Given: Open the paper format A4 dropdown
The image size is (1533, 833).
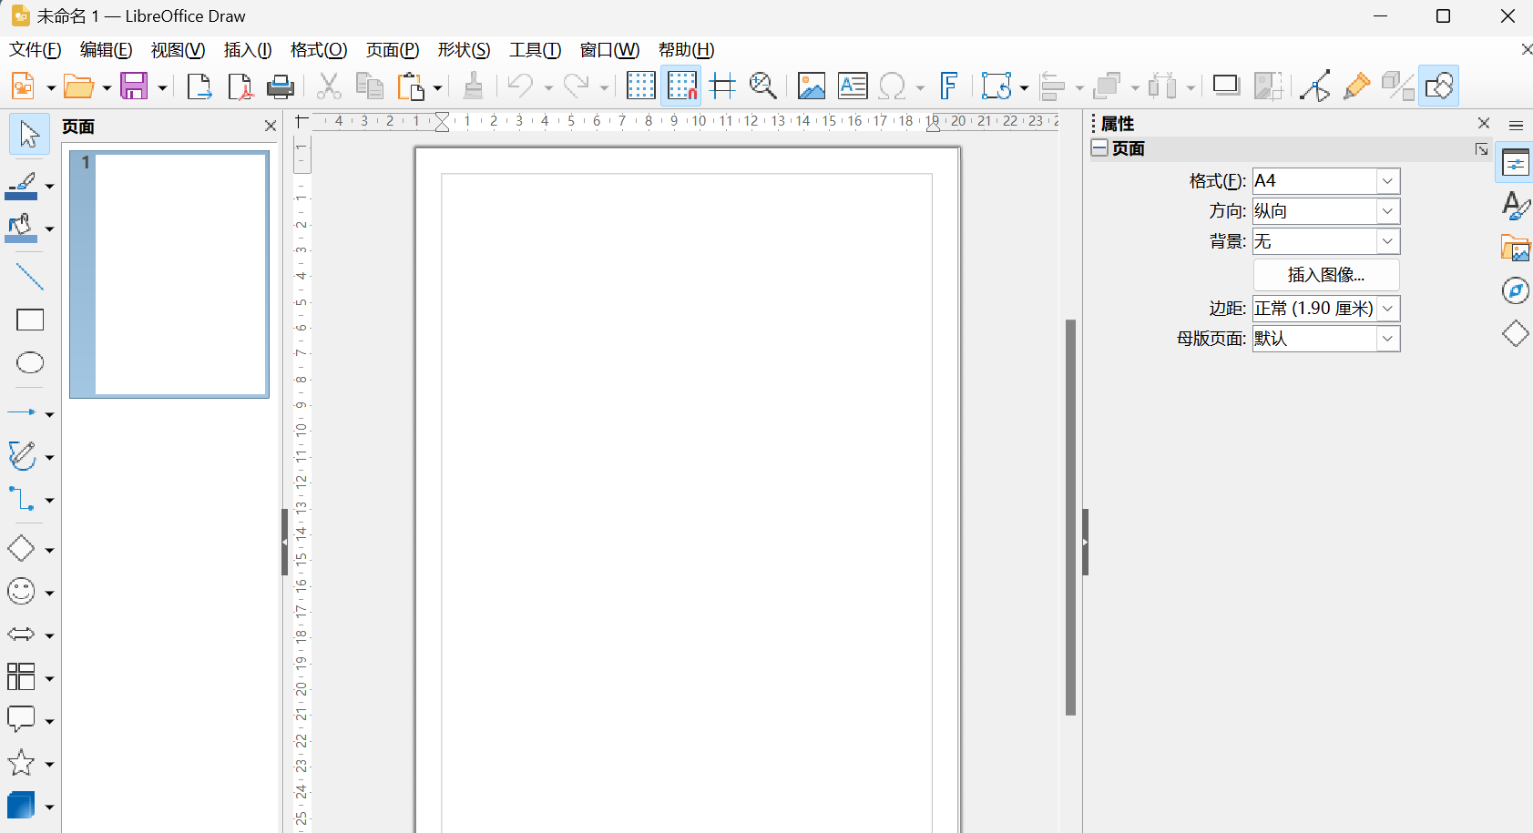Looking at the screenshot, I should [1387, 181].
